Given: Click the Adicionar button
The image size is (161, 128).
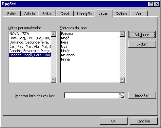Looking at the screenshot, I should (142, 35).
